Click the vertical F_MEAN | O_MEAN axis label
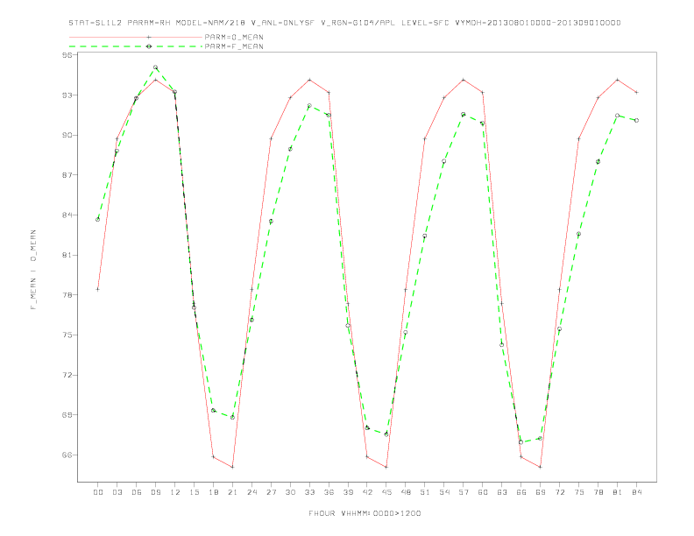Image resolution: width=694 pixels, height=536 pixels. tap(33, 270)
